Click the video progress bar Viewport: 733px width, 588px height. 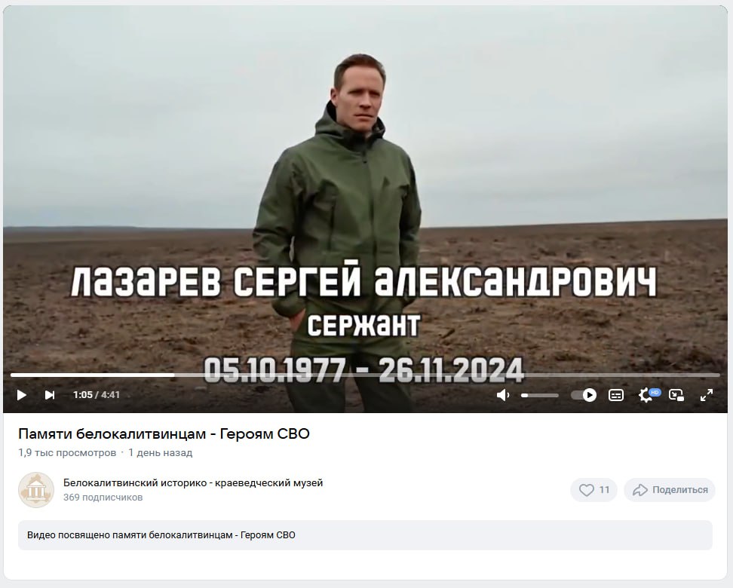[365, 375]
